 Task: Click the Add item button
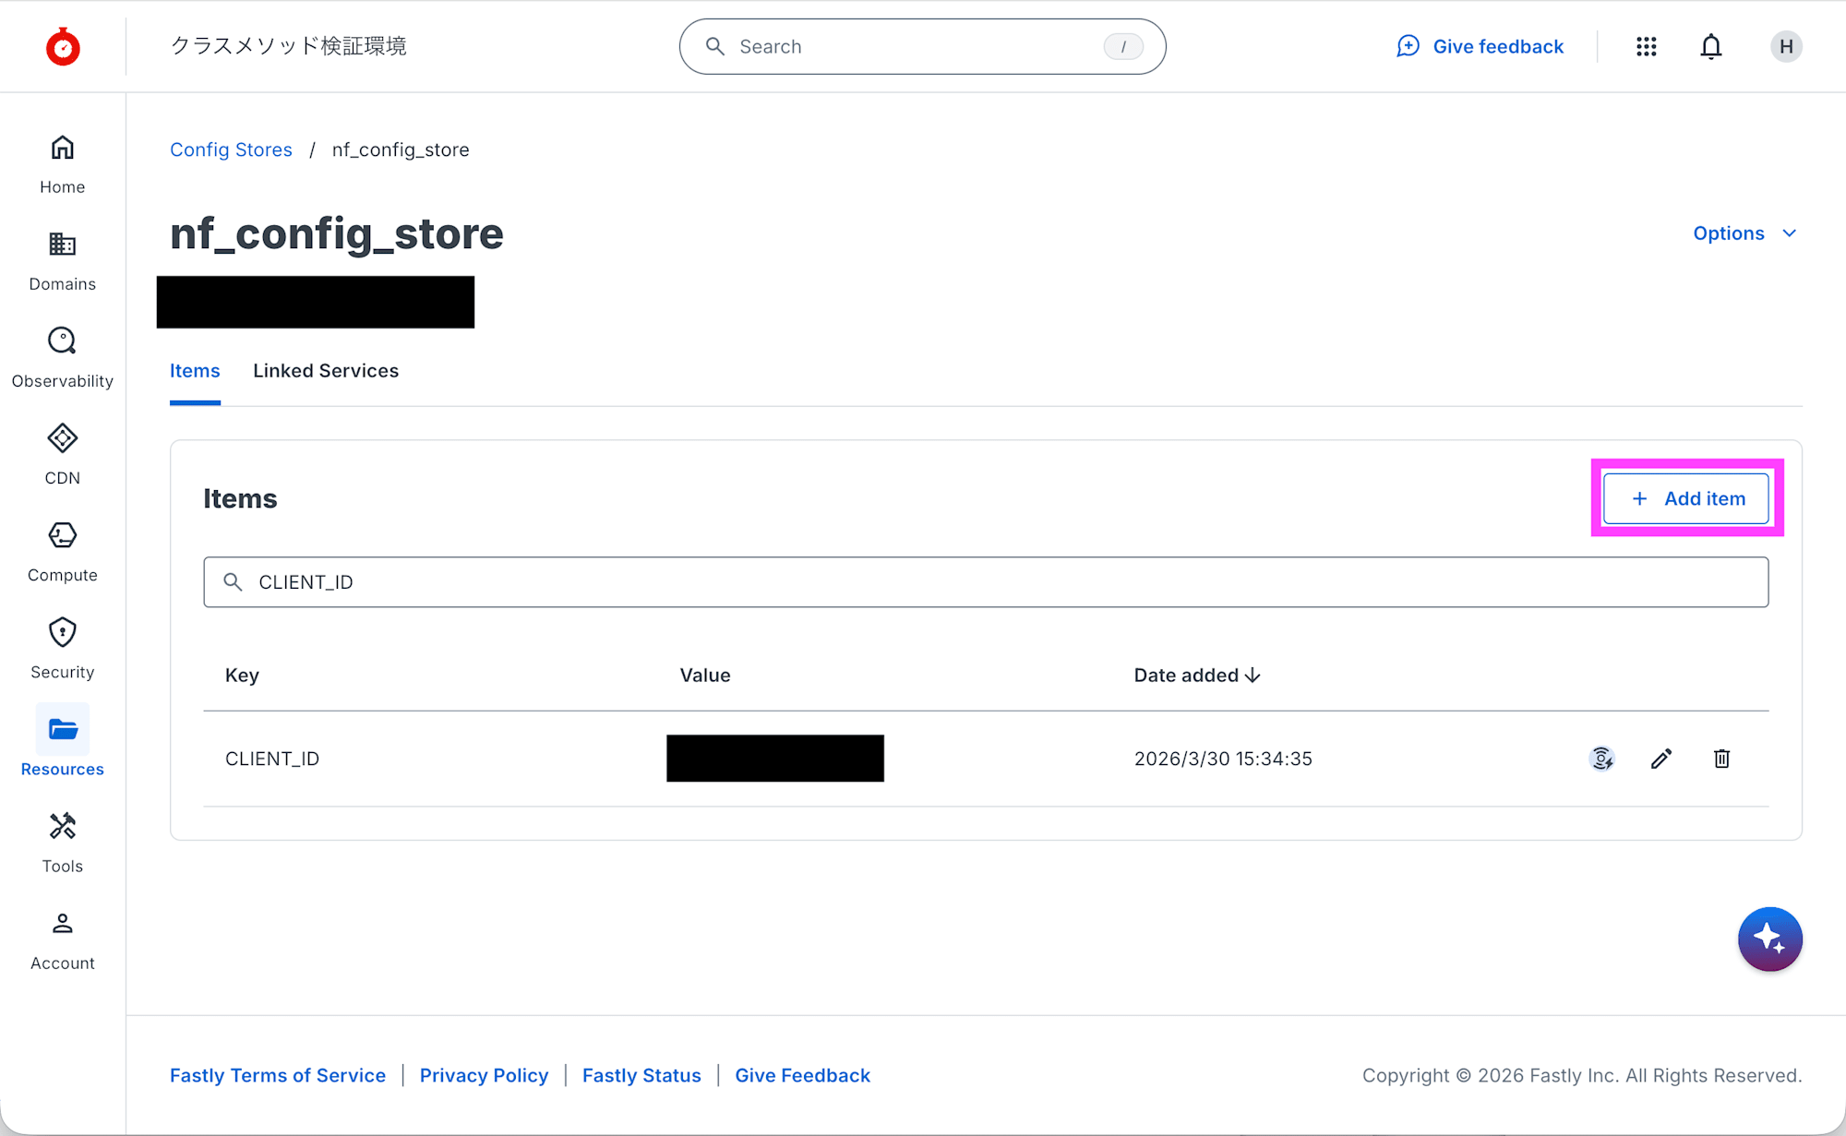(x=1686, y=498)
